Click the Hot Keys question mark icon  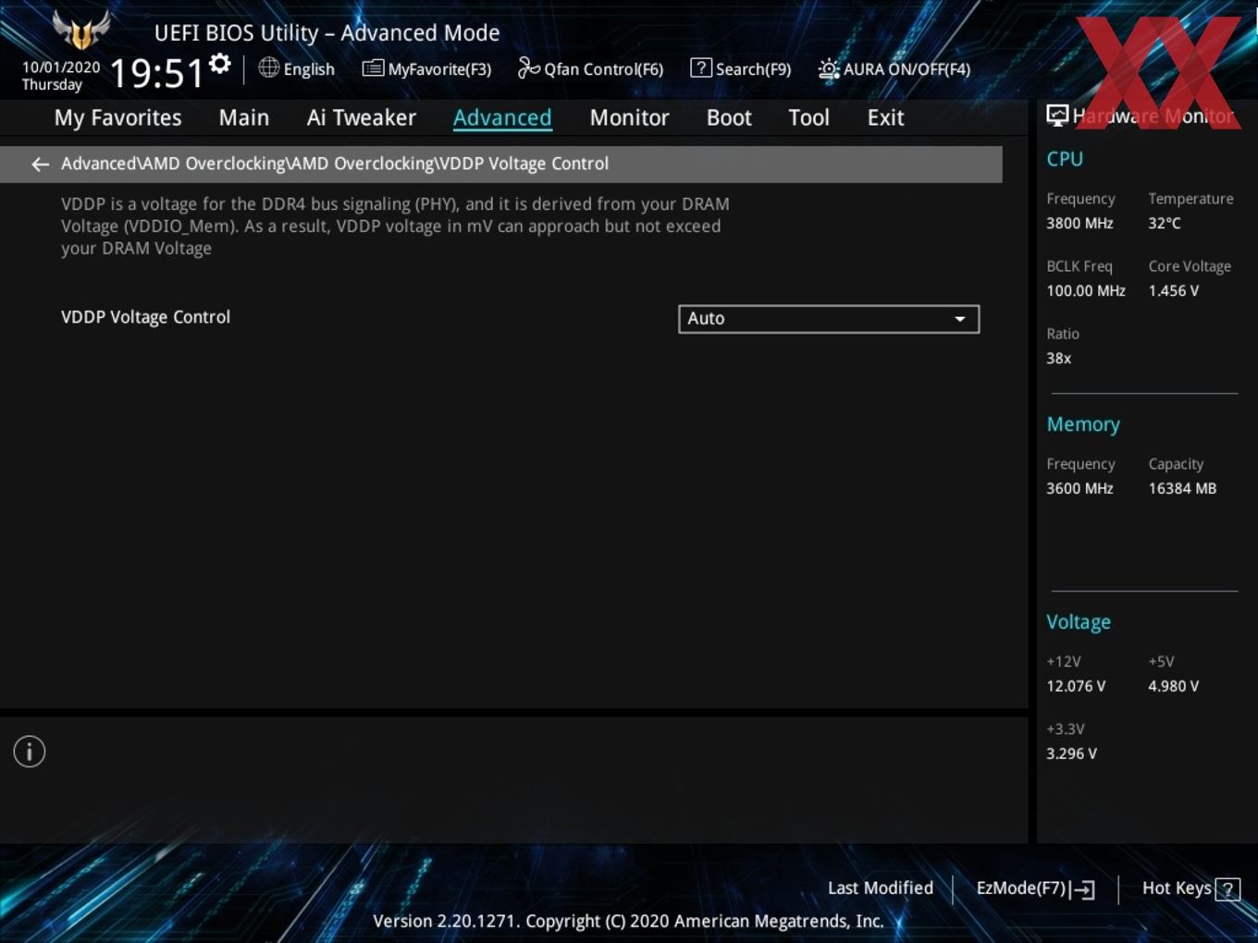pyautogui.click(x=1227, y=889)
